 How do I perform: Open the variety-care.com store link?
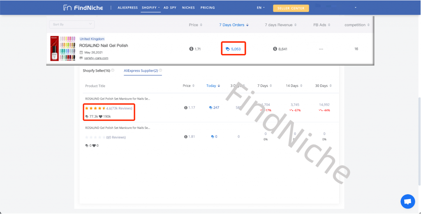pyautogui.click(x=96, y=58)
